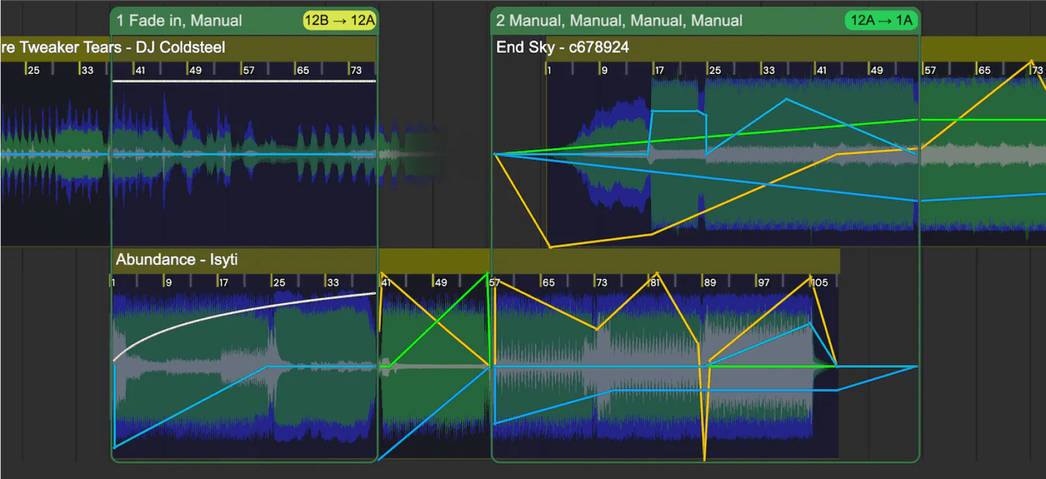Click yellow automation low point below End Sky bar 1
This screenshot has height=479, width=1046.
click(x=550, y=247)
